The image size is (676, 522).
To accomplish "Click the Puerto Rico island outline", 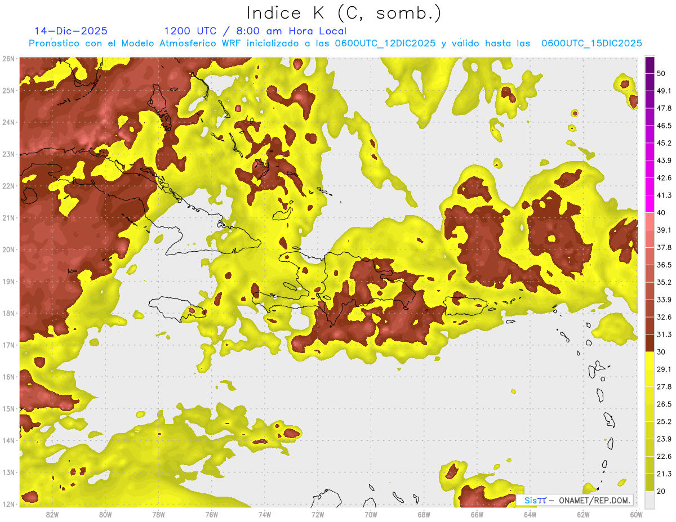I will (465, 306).
